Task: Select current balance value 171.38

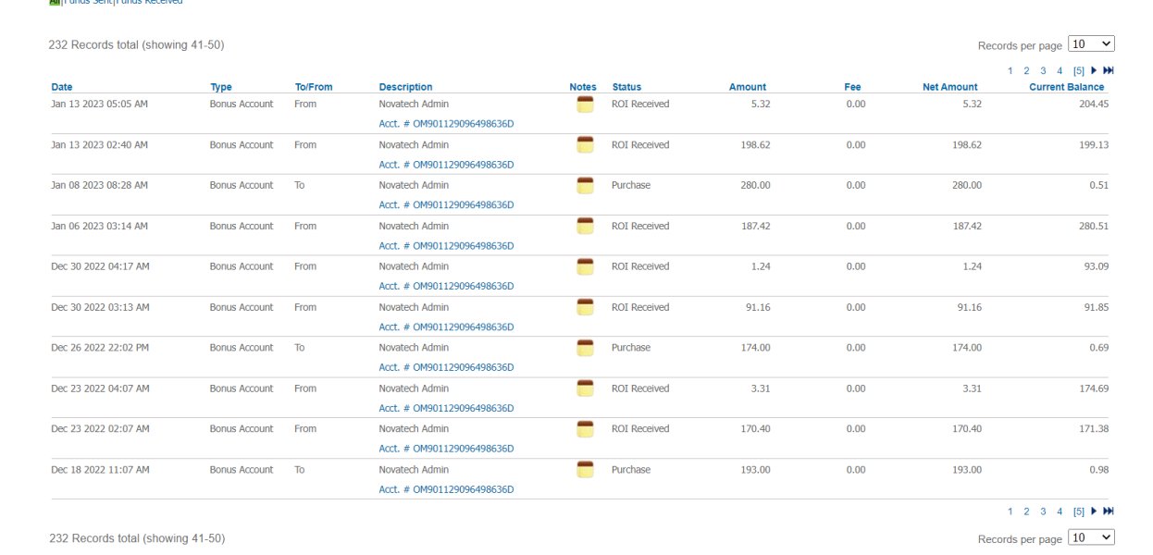Action: tap(1093, 429)
